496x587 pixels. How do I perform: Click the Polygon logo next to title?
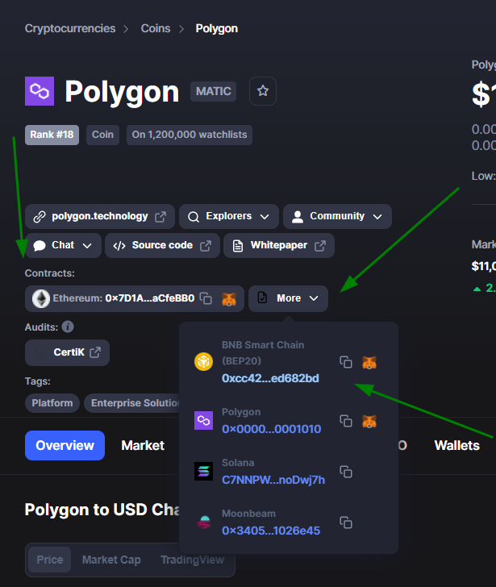click(x=40, y=91)
